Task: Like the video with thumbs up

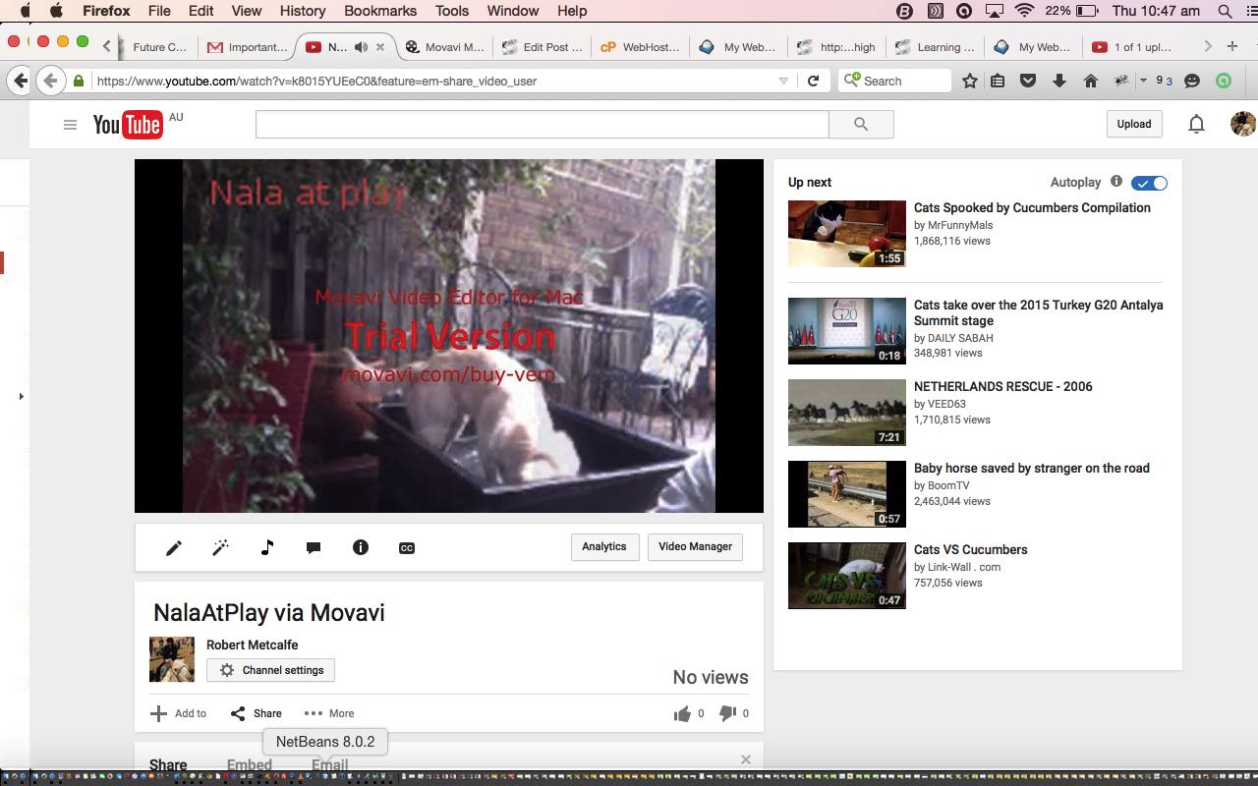Action: tap(682, 713)
